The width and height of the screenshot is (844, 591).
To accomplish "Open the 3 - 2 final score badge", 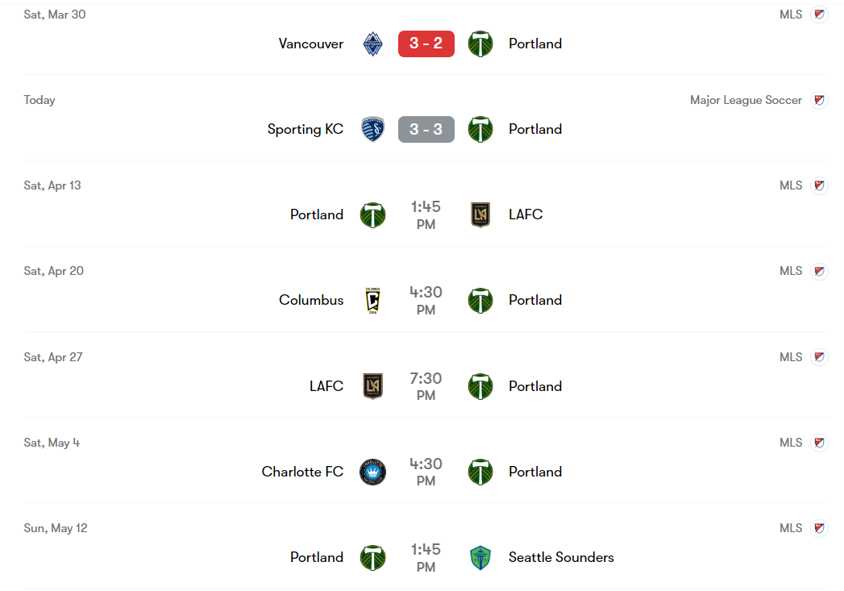I will pyautogui.click(x=426, y=44).
